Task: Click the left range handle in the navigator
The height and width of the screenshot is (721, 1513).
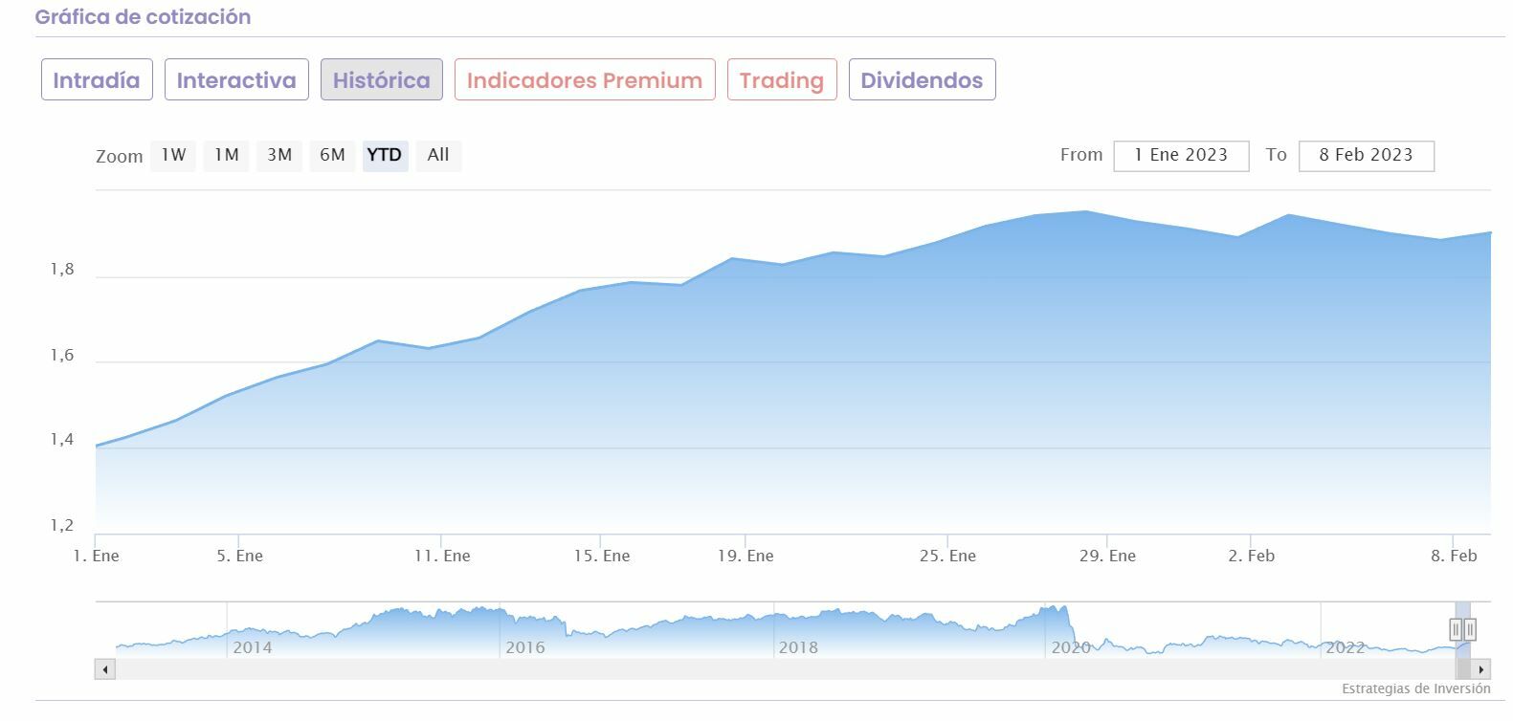Action: pos(1456,629)
